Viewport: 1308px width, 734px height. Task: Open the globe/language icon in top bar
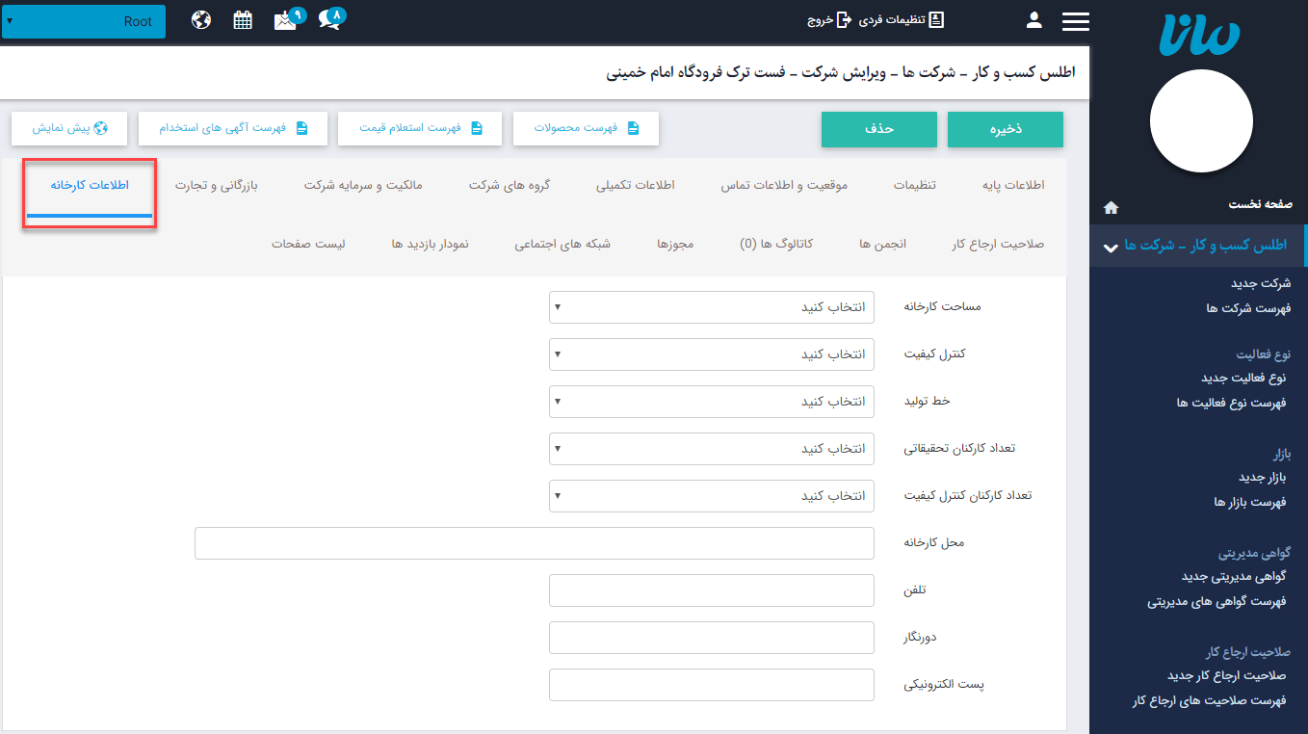pyautogui.click(x=201, y=18)
